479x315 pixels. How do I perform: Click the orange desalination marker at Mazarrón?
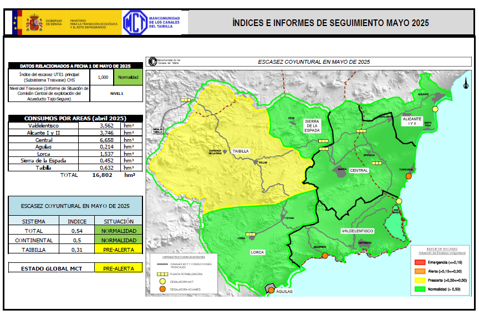[324, 256]
